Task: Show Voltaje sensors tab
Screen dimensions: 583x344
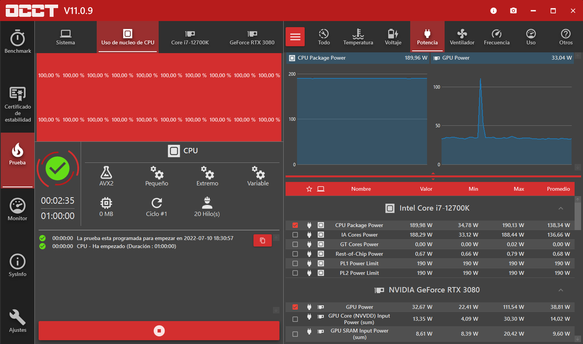Action: click(x=393, y=37)
